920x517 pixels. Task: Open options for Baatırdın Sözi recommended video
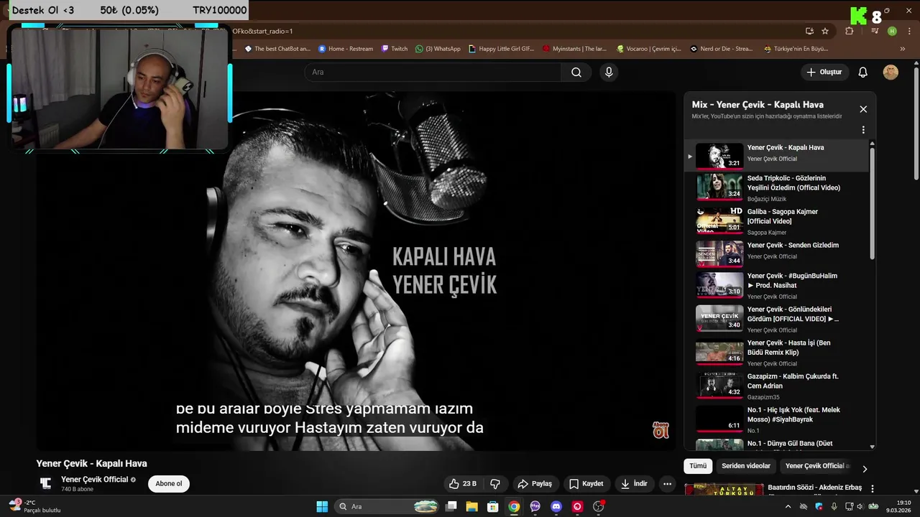(x=873, y=489)
